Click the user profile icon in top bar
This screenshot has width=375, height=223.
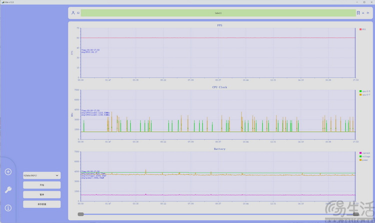pyautogui.click(x=73, y=13)
